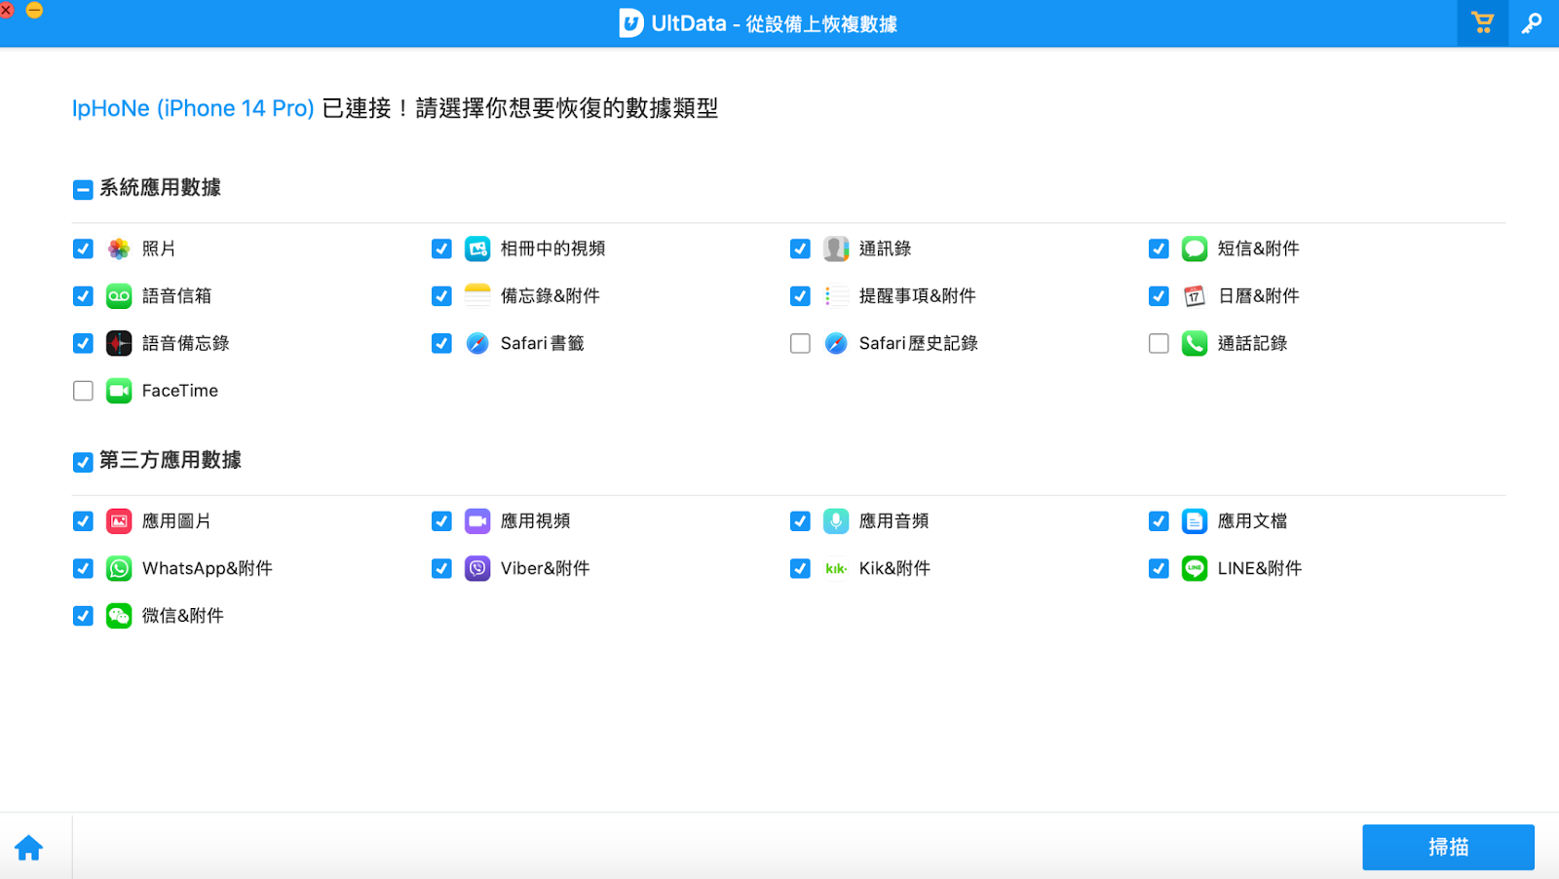The image size is (1559, 879).
Task: Click the IpHoNe (iPhone 14 Pro) device name
Action: (x=193, y=108)
